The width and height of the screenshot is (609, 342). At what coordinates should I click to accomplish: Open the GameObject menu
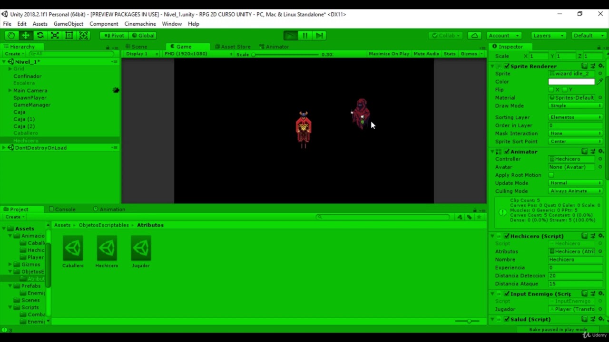coord(68,24)
